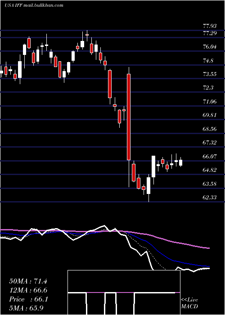The width and height of the screenshot is (225, 315).
Task: Click the 76.04 price level label
Action: click(210, 47)
